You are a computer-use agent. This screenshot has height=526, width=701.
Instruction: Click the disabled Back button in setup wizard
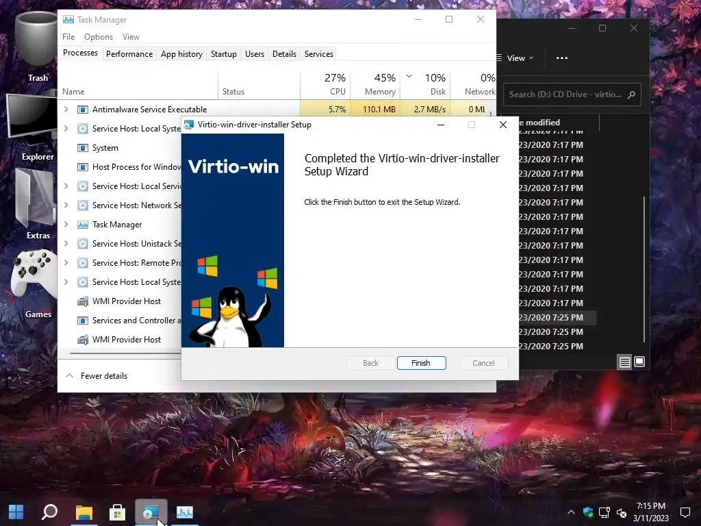tap(370, 363)
